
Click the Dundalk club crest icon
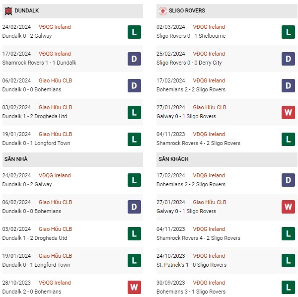point(8,11)
